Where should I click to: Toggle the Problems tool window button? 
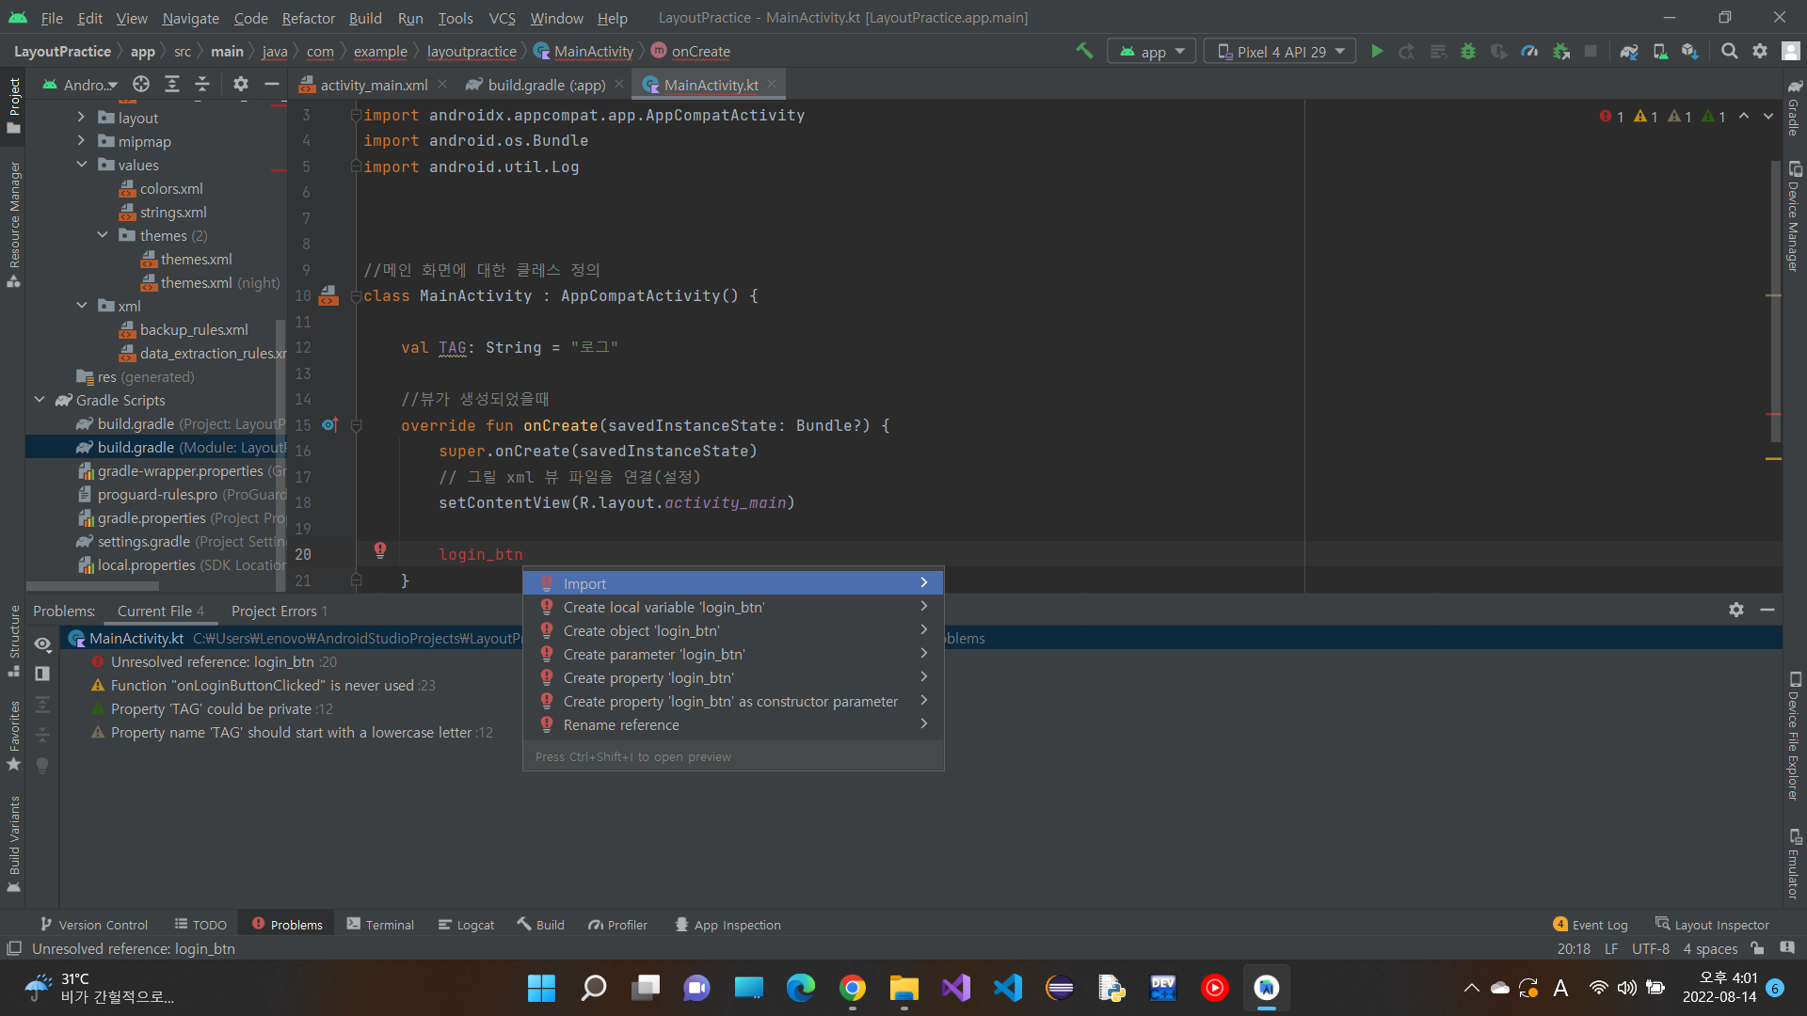(x=287, y=925)
